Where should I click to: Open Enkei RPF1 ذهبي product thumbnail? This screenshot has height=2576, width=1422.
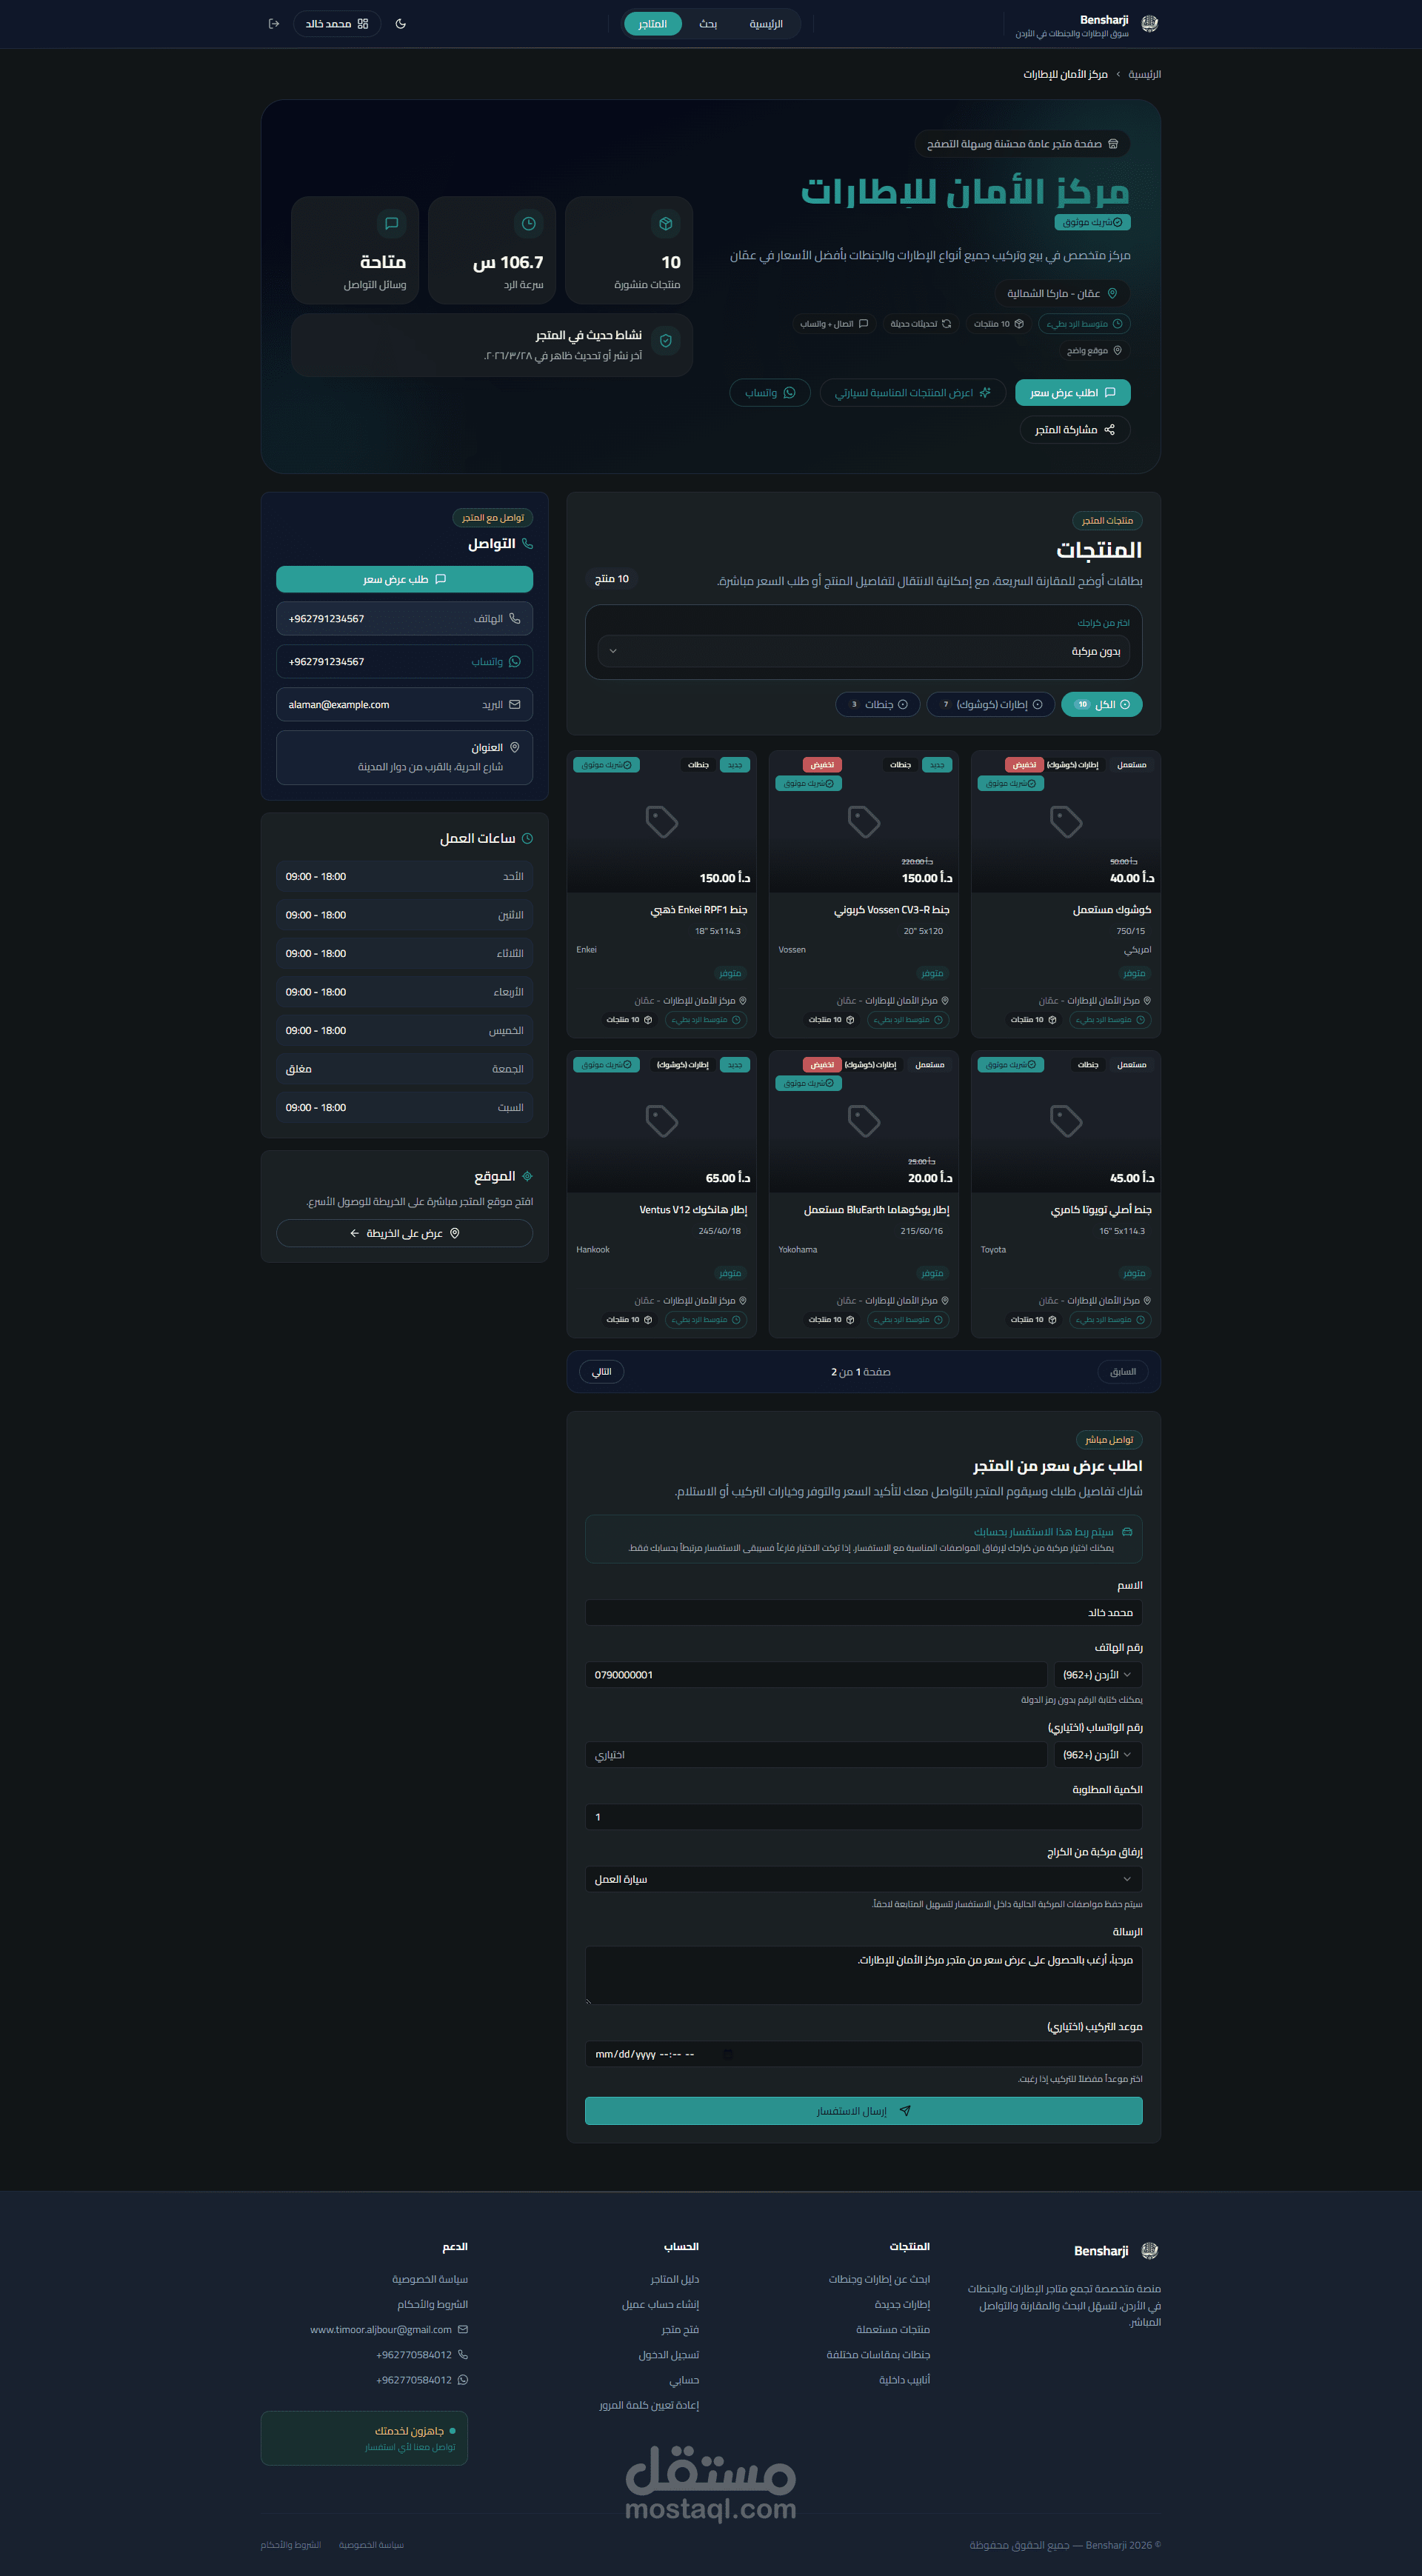tap(661, 822)
